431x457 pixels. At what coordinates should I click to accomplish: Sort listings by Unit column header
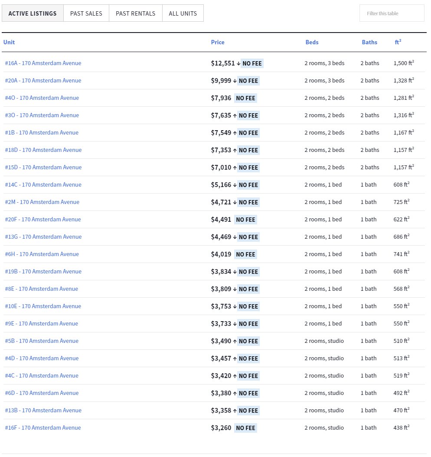click(9, 42)
